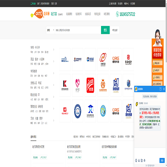The width and height of the screenshot is (167, 167).
Task: Click the button right of the search button
Action: 115,30
